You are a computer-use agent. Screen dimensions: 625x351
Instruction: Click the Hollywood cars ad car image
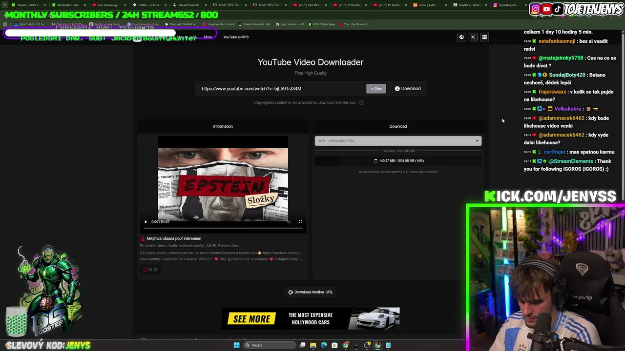click(x=375, y=319)
